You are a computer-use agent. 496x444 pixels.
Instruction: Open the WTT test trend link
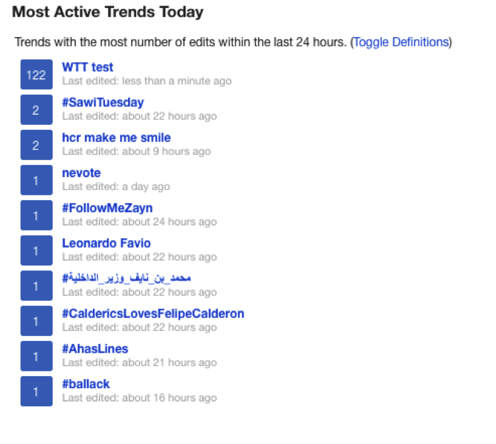(x=87, y=67)
